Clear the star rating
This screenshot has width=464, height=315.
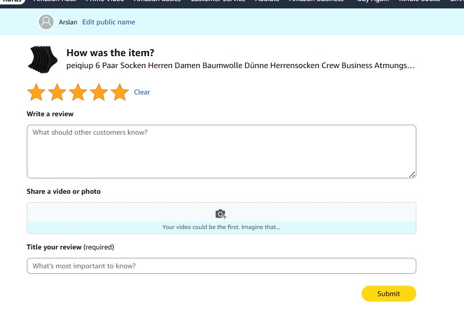tap(142, 92)
